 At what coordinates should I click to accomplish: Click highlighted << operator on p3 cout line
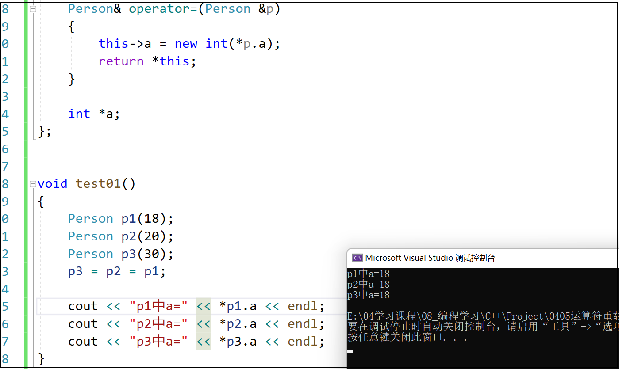click(204, 342)
